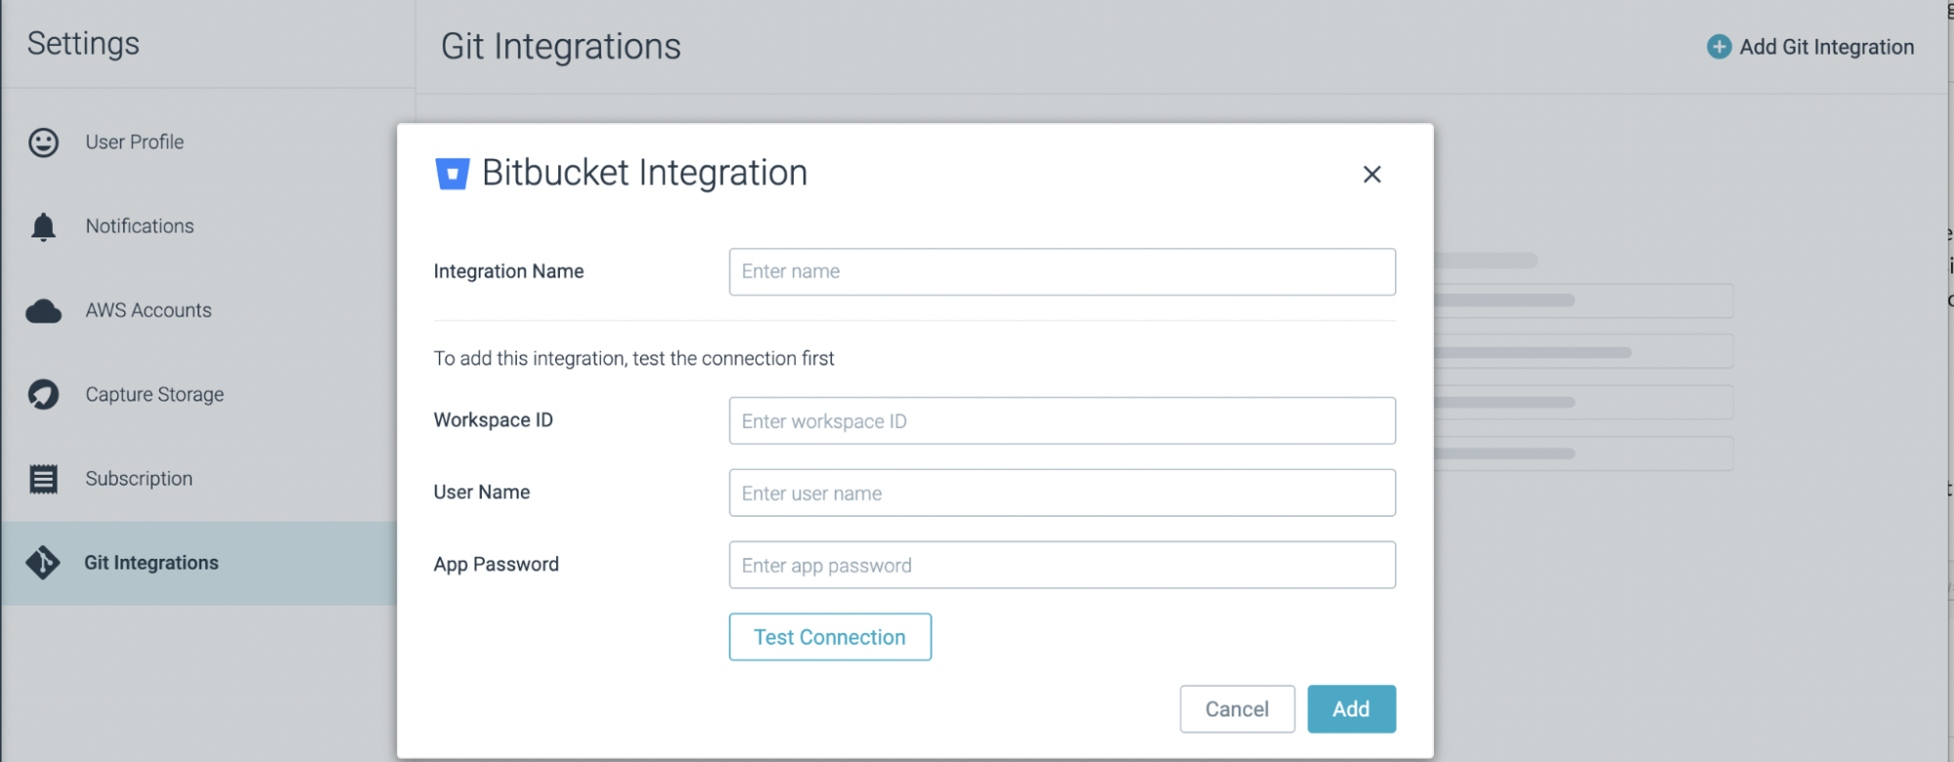Click the Notifications bell icon

pos(43,227)
